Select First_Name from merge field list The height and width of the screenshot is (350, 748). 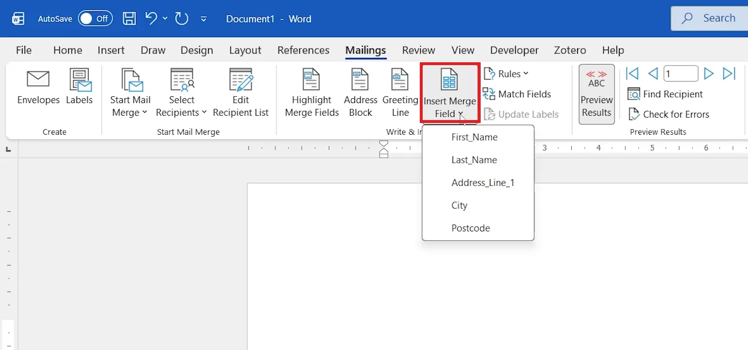coord(478,137)
